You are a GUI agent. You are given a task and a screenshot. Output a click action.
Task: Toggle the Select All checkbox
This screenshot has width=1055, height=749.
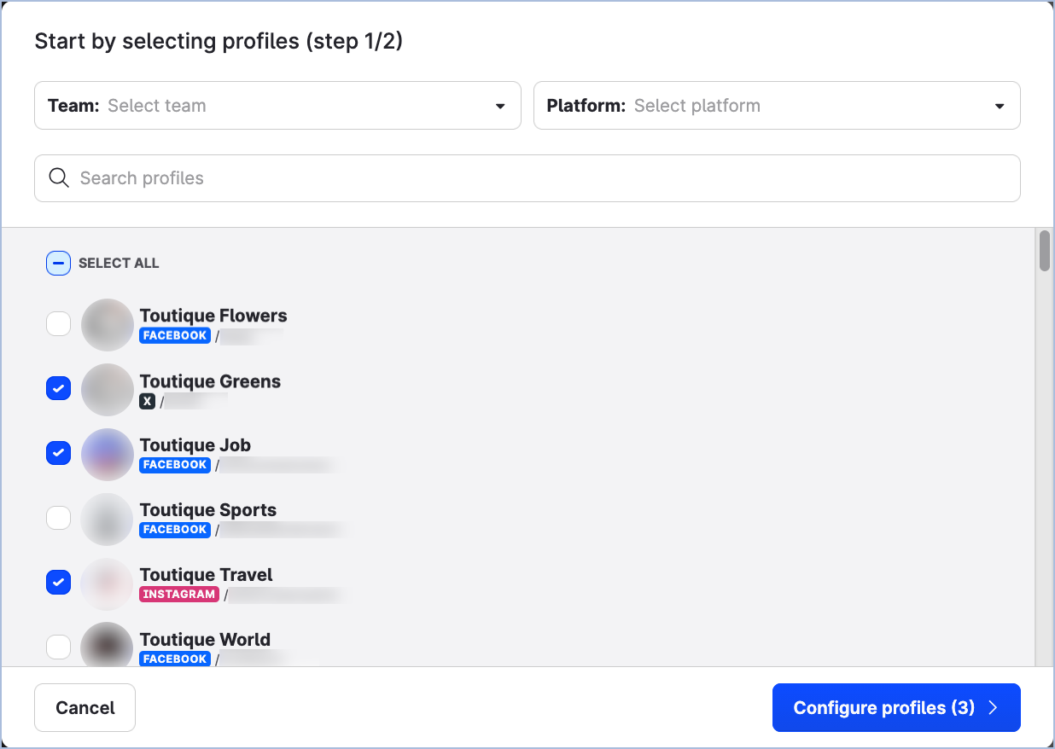pos(58,264)
